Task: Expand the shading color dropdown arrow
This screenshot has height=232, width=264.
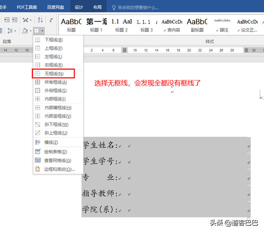Action: coord(31,31)
